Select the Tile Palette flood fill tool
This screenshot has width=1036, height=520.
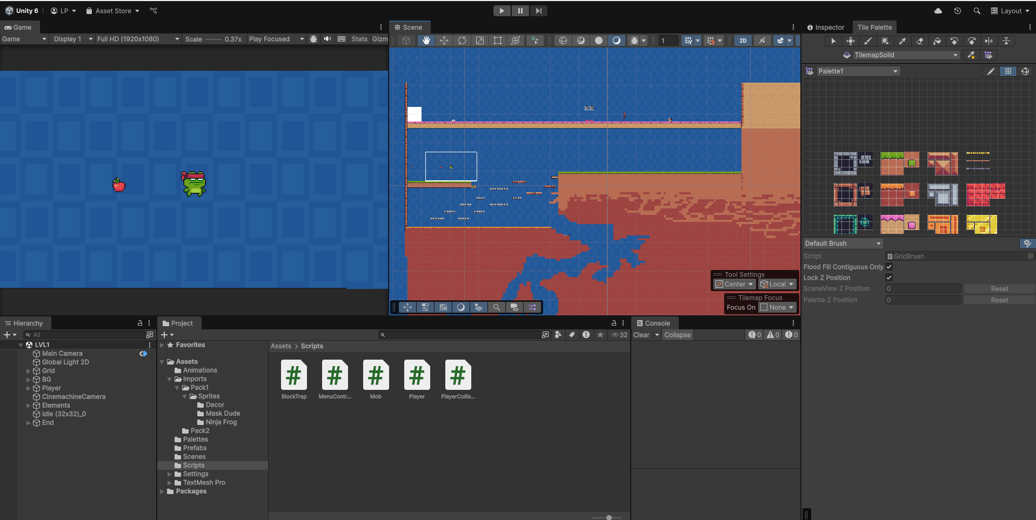click(937, 41)
